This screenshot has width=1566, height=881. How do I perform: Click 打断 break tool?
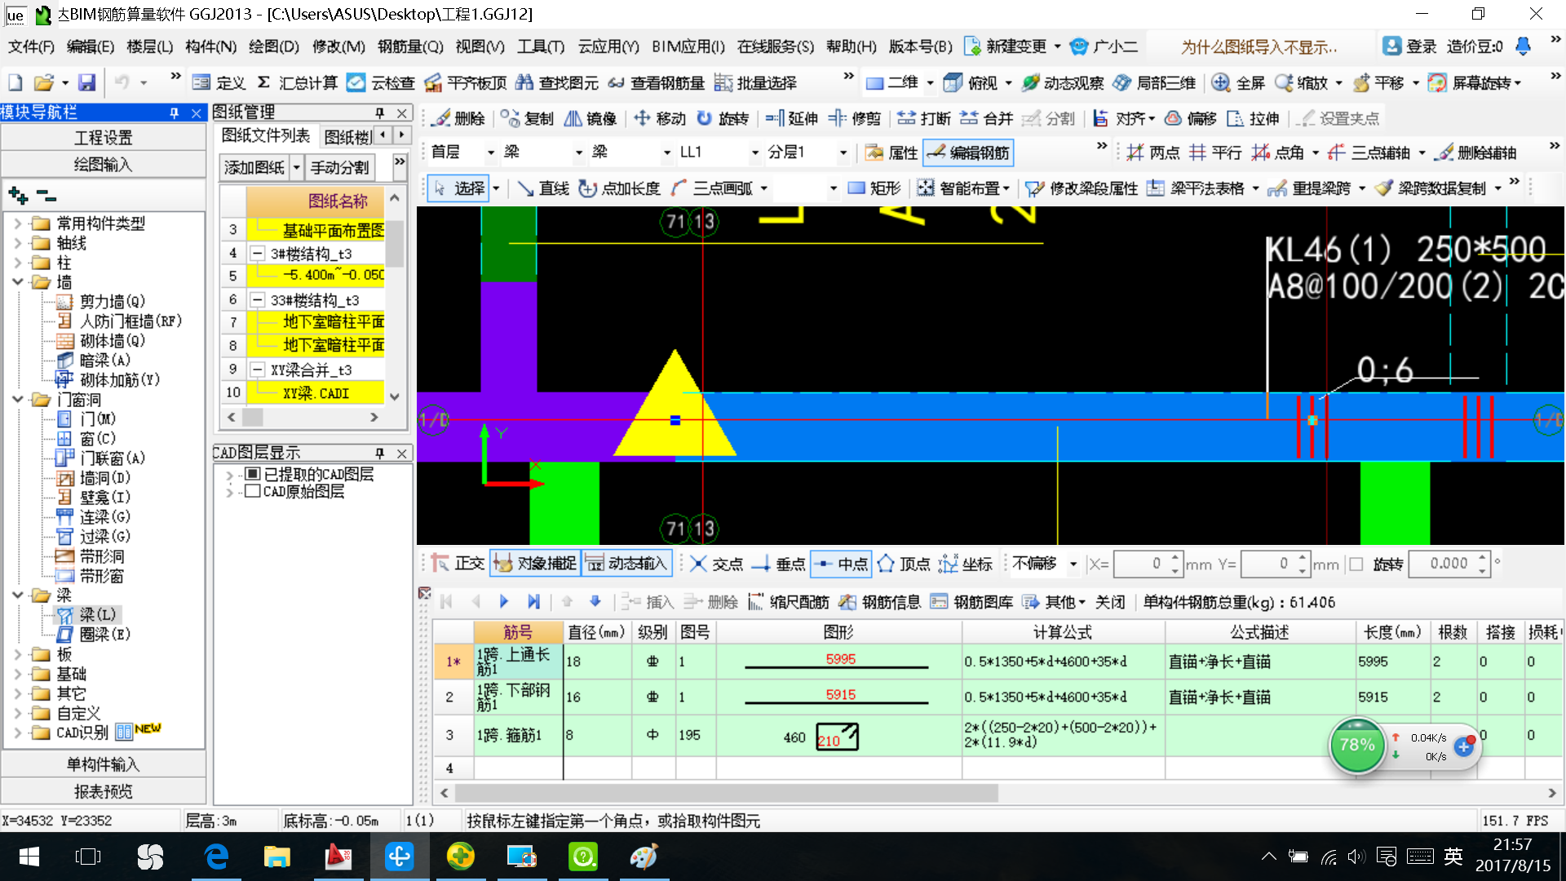[924, 118]
